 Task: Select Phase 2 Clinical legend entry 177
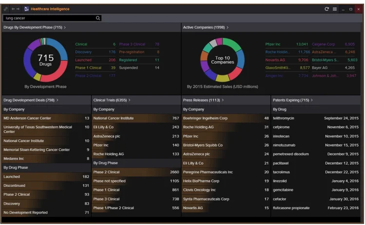point(95,76)
